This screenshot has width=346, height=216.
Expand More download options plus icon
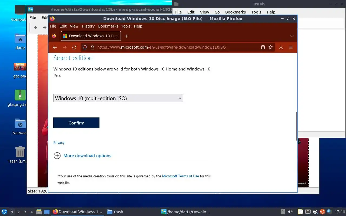tap(57, 156)
